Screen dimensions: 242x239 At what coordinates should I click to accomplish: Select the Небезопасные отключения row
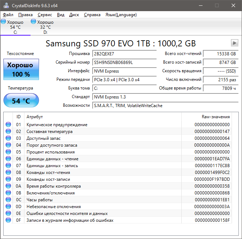[118, 206]
